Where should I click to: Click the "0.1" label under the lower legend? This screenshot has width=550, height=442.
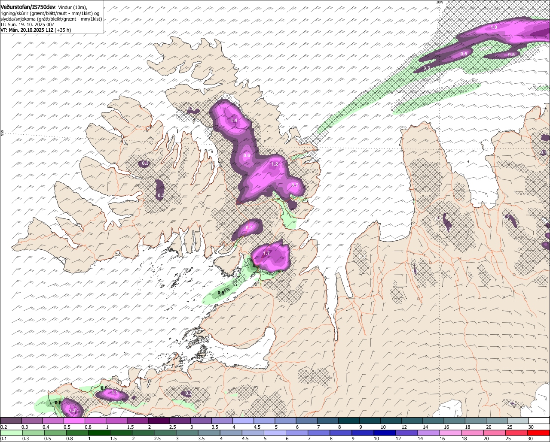point(3,438)
